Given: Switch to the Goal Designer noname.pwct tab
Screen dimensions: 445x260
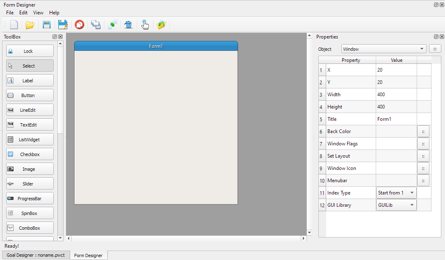Looking at the screenshot, I should click(x=35, y=255).
